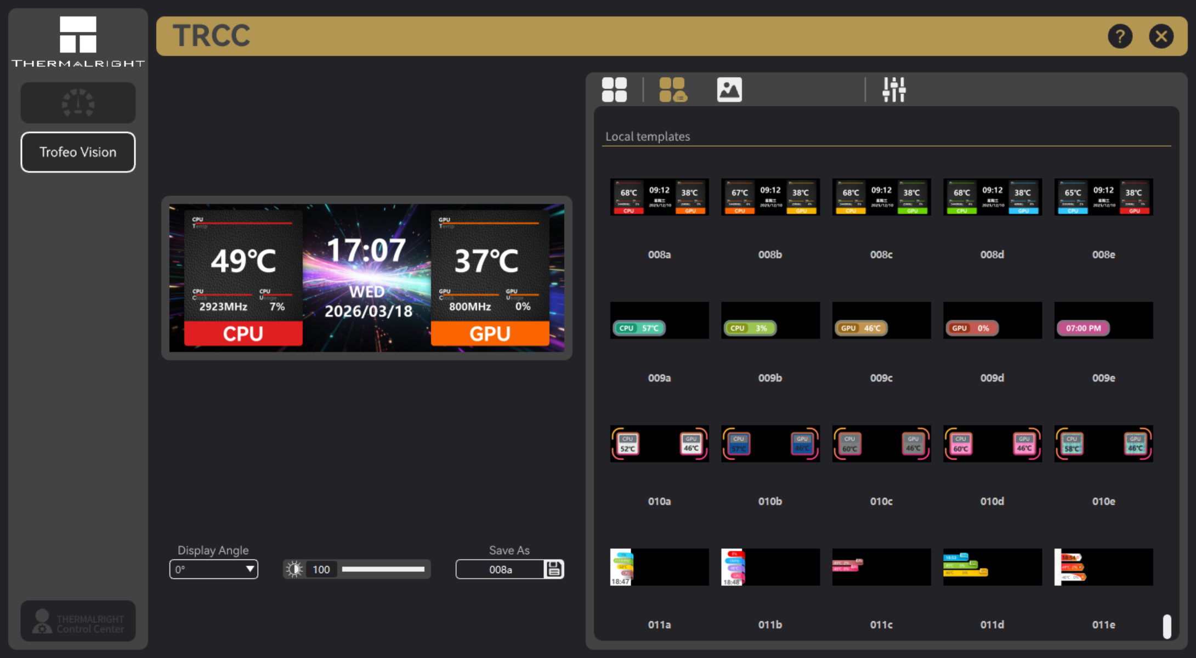Screen dimensions: 1196x658
Task: Click the dashboard gauge sidebar icon
Action: tap(78, 103)
